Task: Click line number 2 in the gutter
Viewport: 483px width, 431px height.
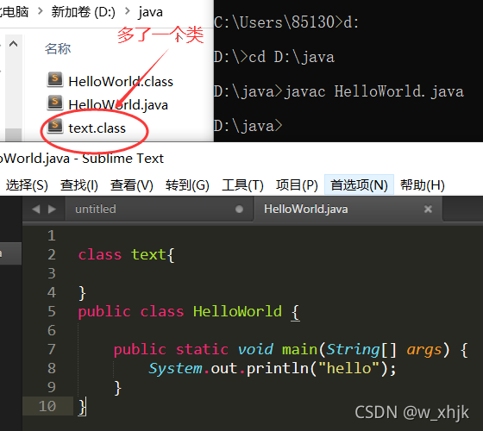Action: click(52, 254)
